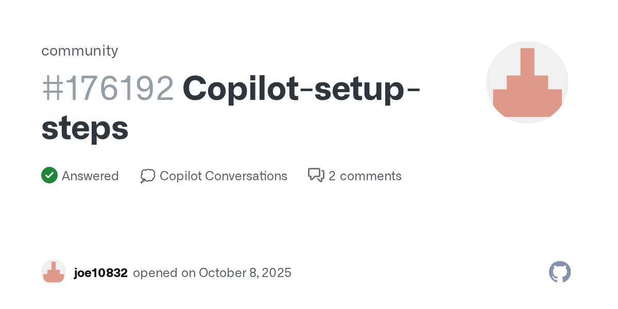Click the GitHub Octocat logo
The image size is (618, 309).
point(560,272)
